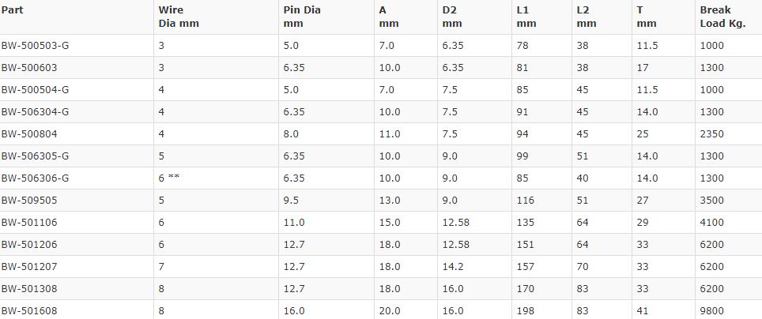Select part BW-509505

[29, 201]
